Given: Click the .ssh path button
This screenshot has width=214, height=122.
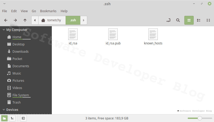Looking at the screenshot, I should pos(73,20).
